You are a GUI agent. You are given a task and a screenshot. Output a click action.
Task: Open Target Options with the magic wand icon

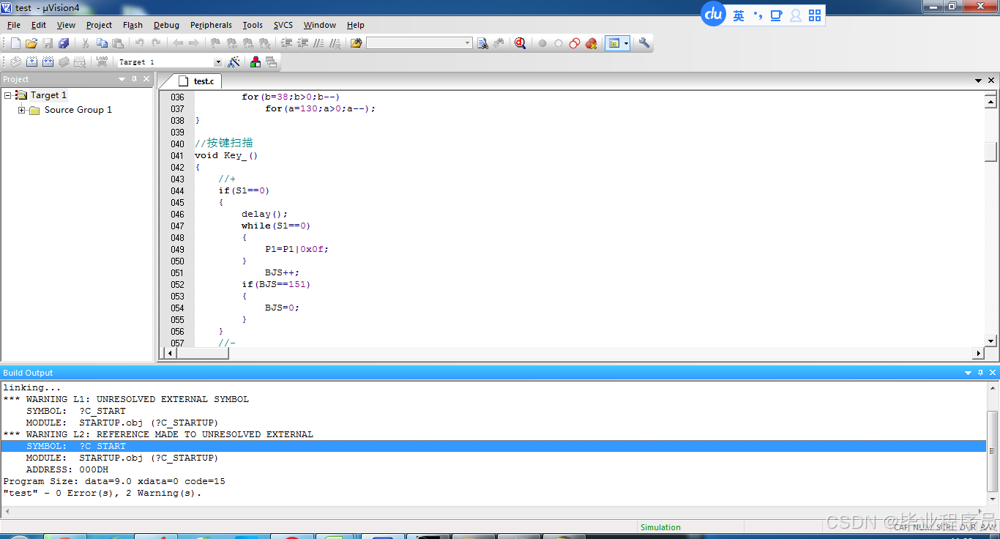click(234, 62)
